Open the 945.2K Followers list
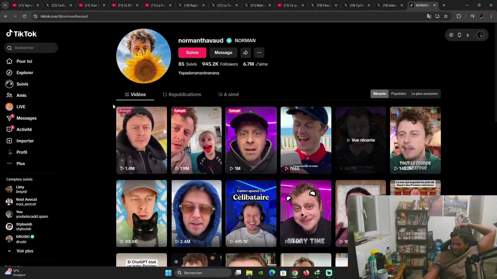Screen dimensions: 497x279 [x=220, y=64]
